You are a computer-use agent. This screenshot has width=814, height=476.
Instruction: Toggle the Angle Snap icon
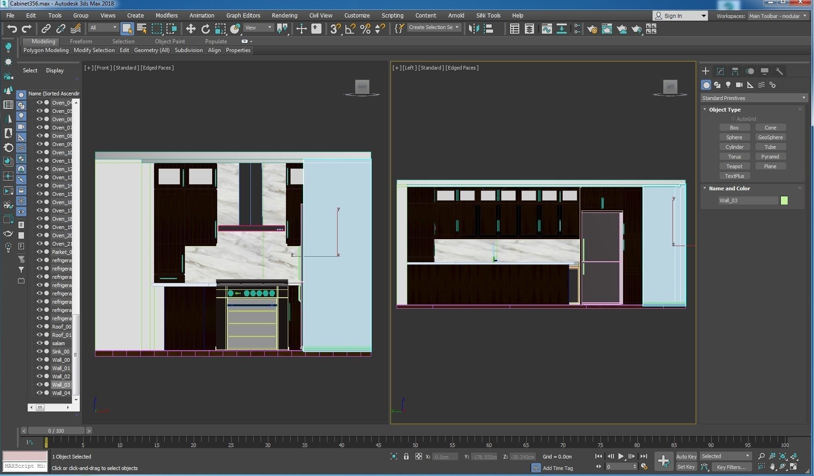pyautogui.click(x=350, y=29)
